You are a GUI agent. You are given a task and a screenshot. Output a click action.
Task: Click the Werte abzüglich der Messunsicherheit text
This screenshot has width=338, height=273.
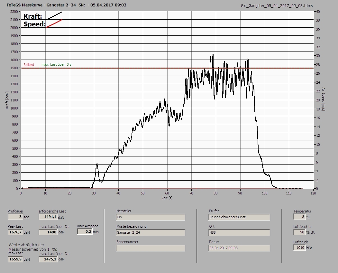tap(33, 247)
